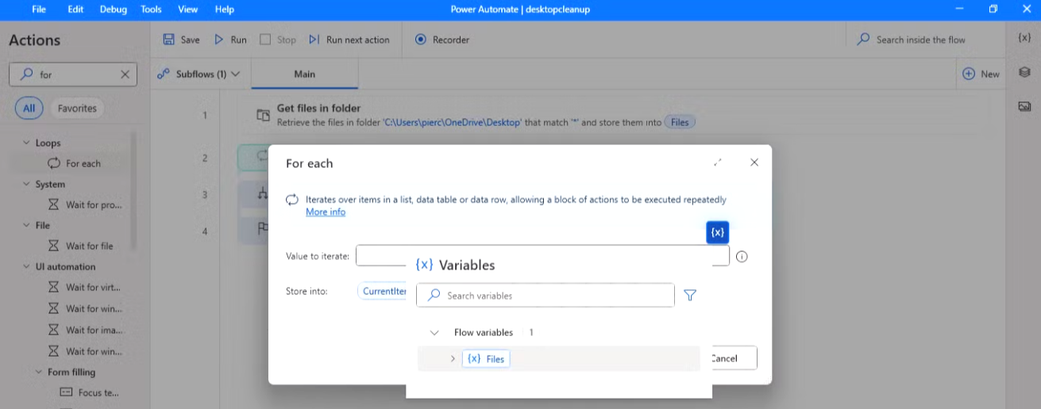Run the flow
Image resolution: width=1041 pixels, height=409 pixels.
click(x=230, y=40)
